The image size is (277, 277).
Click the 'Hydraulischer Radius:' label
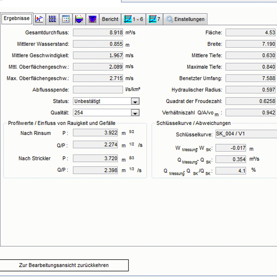coord(197,90)
